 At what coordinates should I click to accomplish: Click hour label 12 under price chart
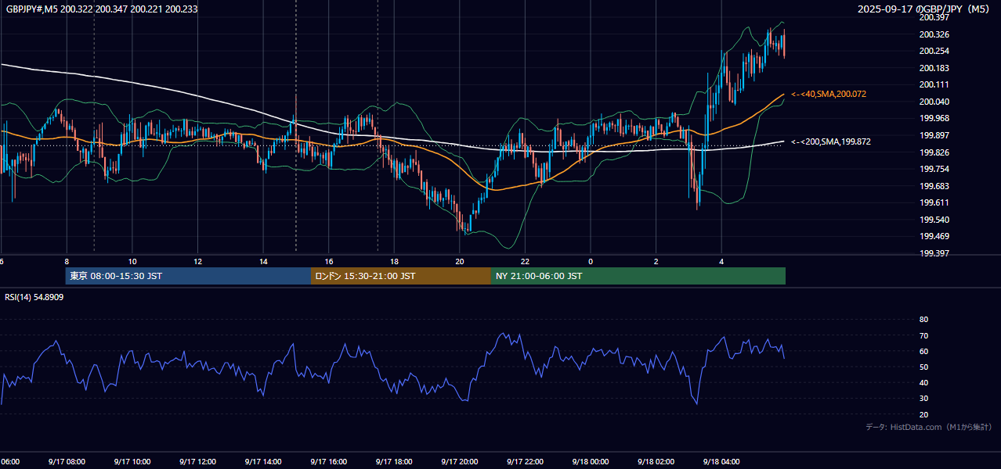pos(198,261)
